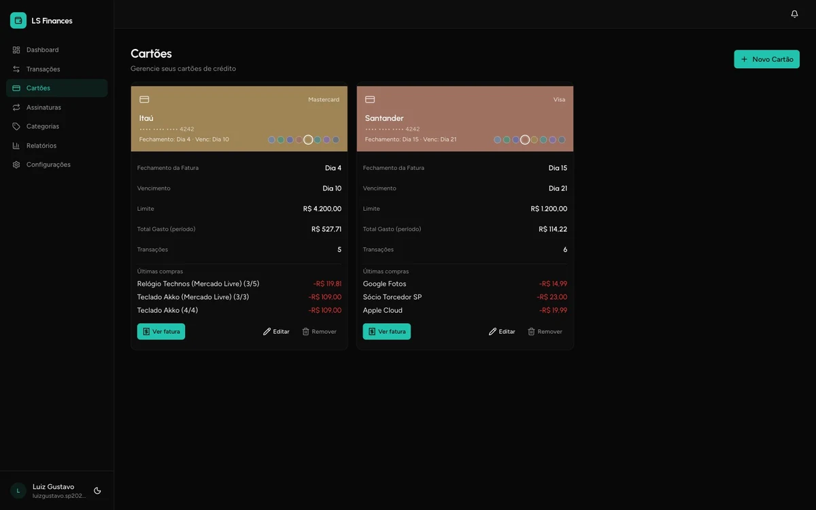Click the selected ringed swatch on Santander card
The image size is (816, 510).
click(525, 139)
